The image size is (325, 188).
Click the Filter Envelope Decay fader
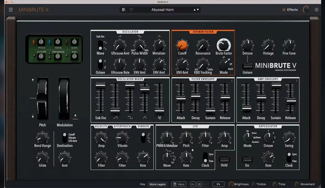coord(195,96)
